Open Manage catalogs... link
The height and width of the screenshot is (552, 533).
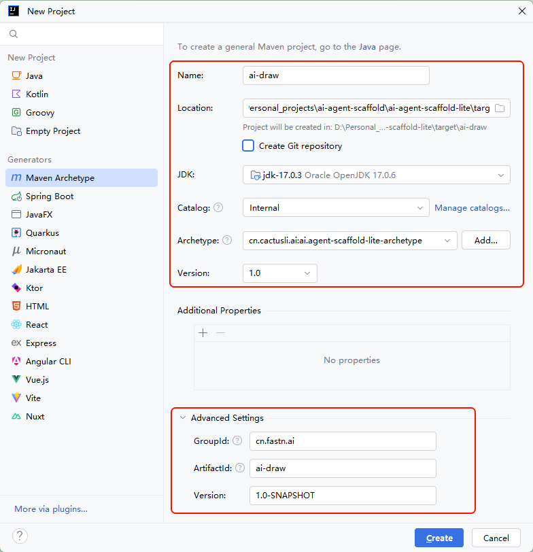472,208
